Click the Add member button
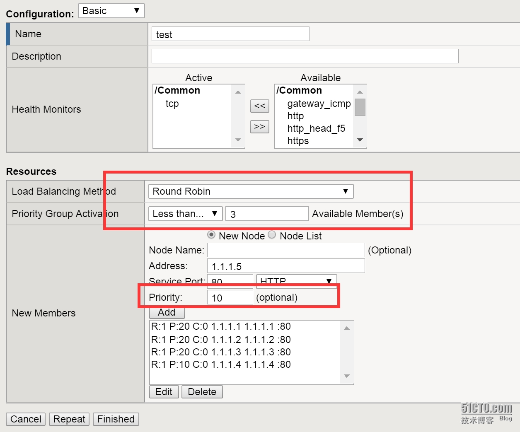 click(167, 312)
